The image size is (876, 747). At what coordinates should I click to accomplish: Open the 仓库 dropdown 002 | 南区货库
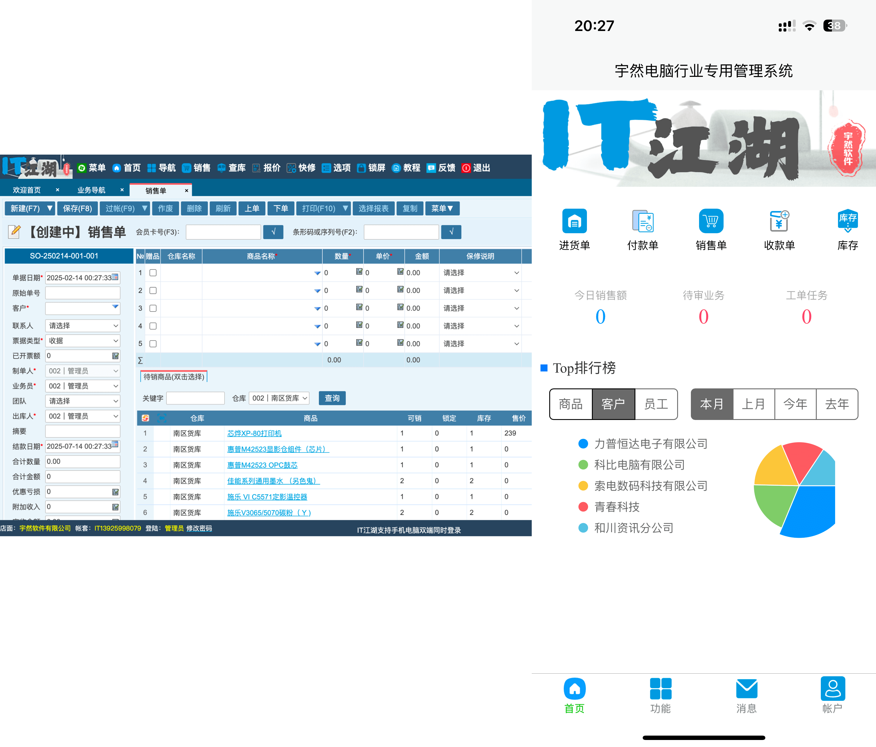pyautogui.click(x=279, y=398)
